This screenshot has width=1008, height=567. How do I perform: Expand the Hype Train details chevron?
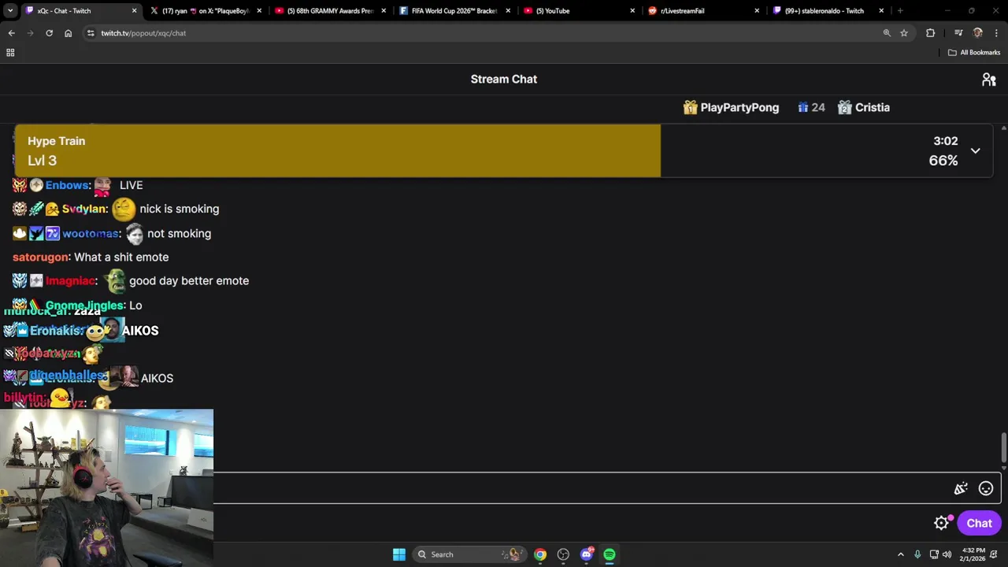click(x=975, y=150)
